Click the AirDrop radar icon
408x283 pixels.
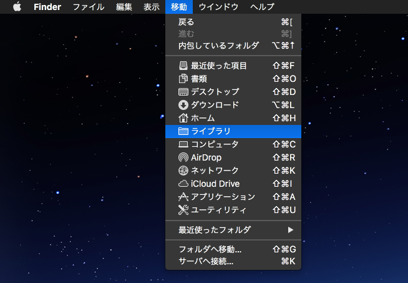click(183, 157)
